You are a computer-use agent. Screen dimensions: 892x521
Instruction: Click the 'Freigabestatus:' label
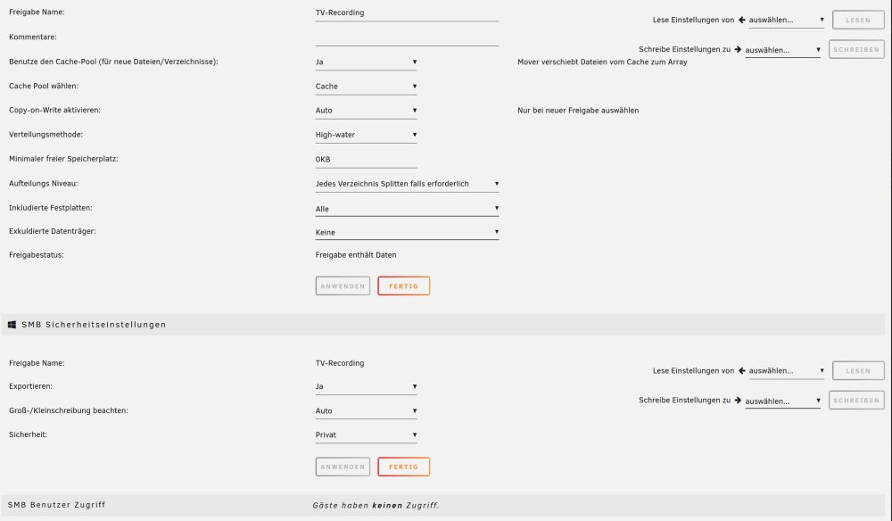pyautogui.click(x=37, y=255)
